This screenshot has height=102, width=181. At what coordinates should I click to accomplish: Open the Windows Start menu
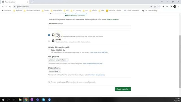click(3, 99)
